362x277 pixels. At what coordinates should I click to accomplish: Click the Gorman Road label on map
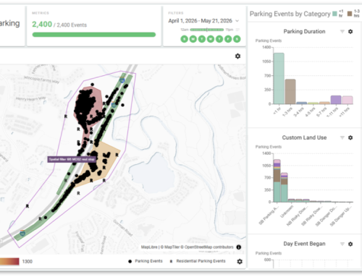pyautogui.click(x=123, y=228)
